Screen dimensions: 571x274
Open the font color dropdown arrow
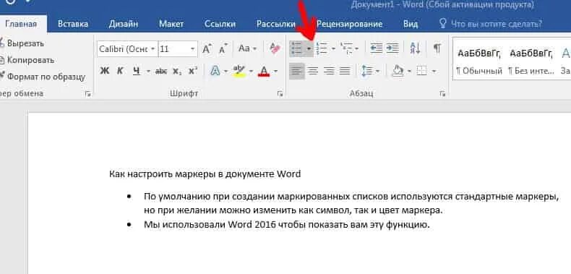275,71
